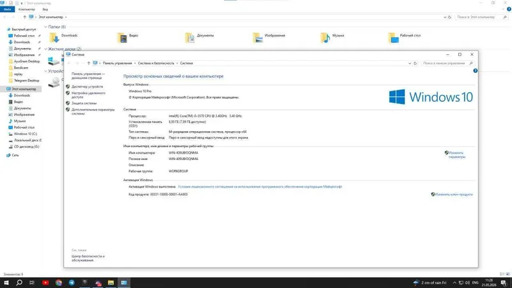This screenshot has height=288, width=512.
Task: Click Control Panel home page link
Action: (88, 76)
